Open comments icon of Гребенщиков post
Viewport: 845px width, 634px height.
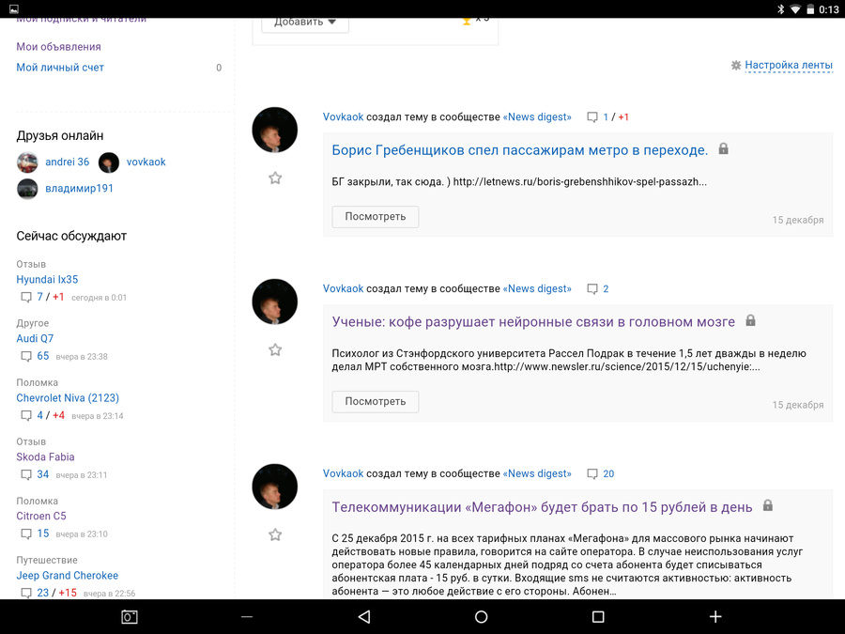tap(592, 117)
